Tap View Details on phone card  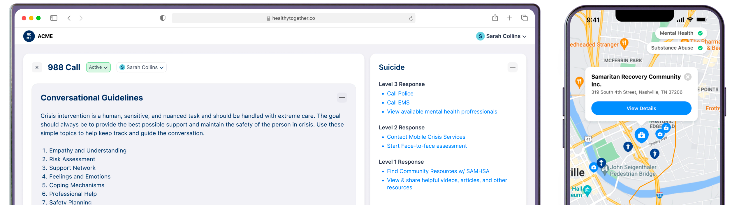pyautogui.click(x=641, y=108)
